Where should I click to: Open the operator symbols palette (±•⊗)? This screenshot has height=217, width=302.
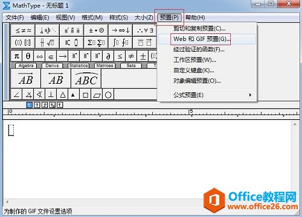tap(96, 30)
